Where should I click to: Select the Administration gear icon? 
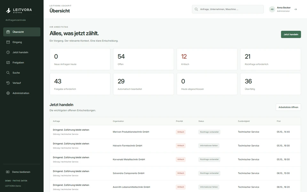pyautogui.click(x=8, y=93)
